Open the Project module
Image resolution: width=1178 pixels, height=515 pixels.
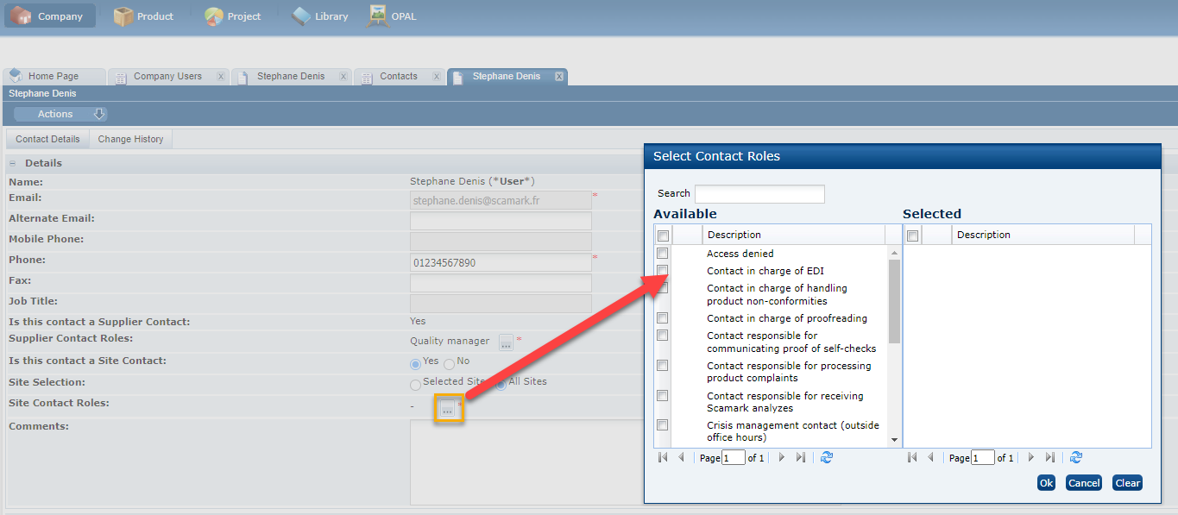coord(233,16)
